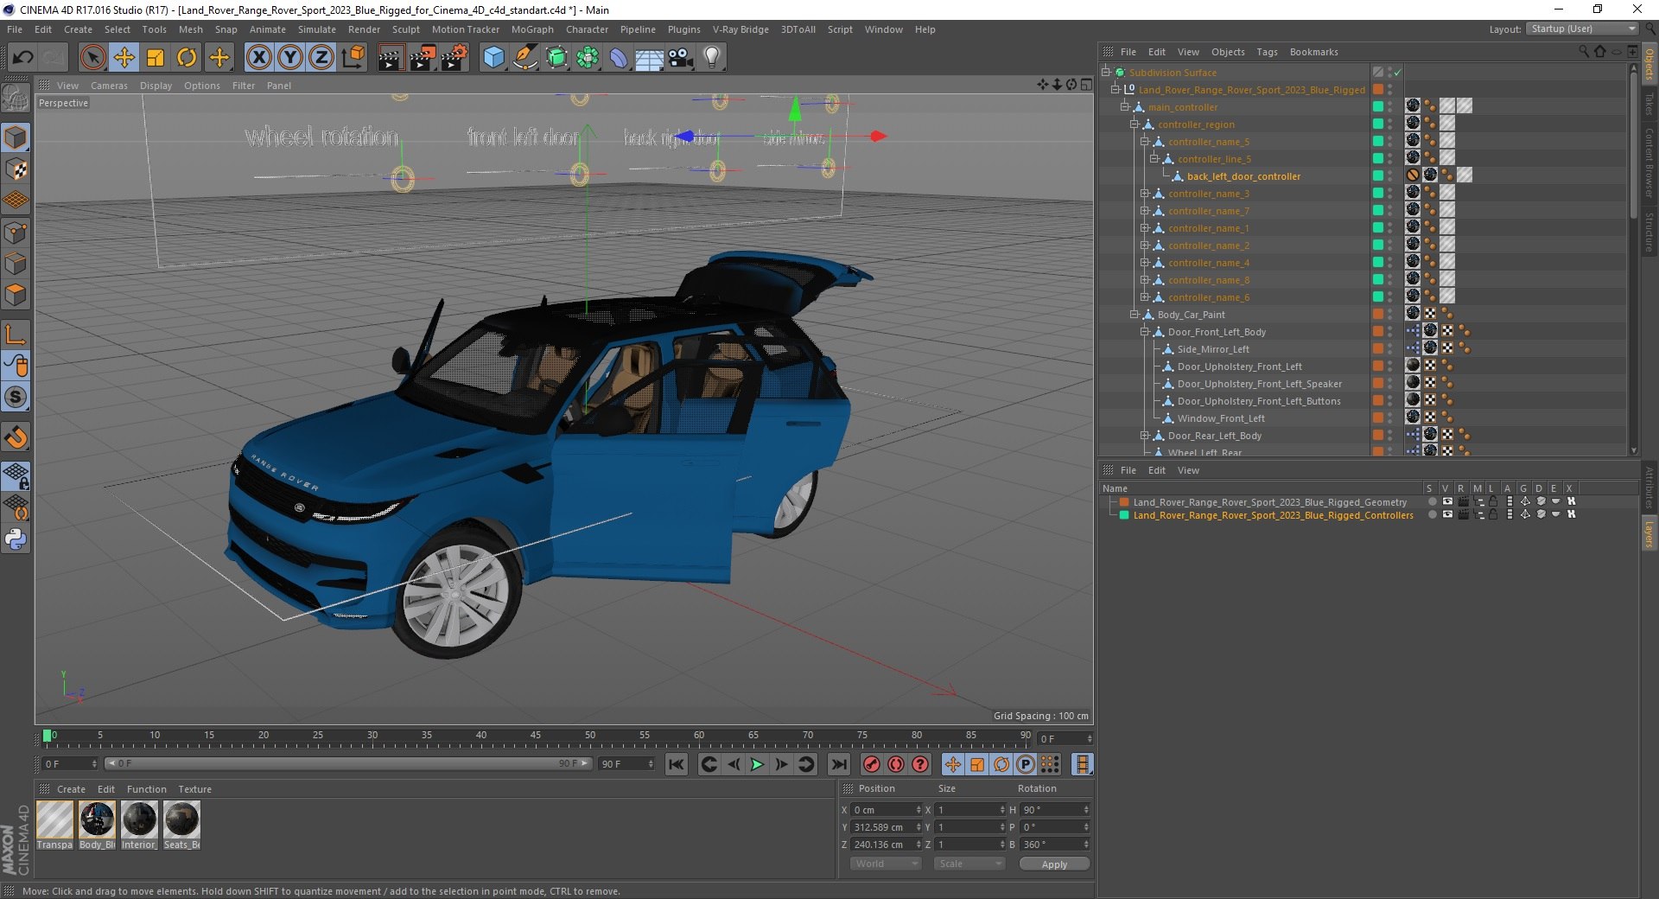Screen dimensions: 1659x899
Task: Collapse the Body_Car_Paint tree node
Action: click(1134, 315)
